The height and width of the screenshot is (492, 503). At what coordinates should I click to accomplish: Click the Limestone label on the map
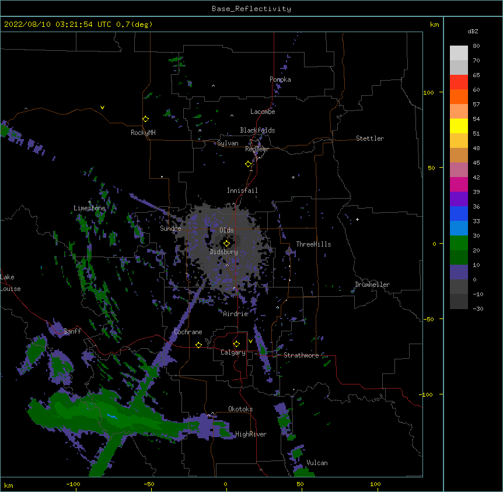point(89,208)
